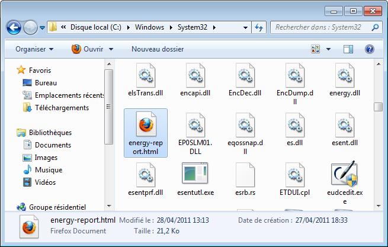The height and width of the screenshot is (247, 388).
Task: Click file list scrollbar thumb
Action: click(379, 107)
